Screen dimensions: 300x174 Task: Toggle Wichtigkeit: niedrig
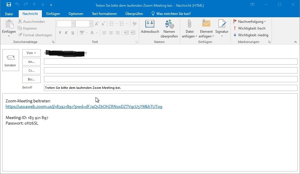[x=251, y=35]
